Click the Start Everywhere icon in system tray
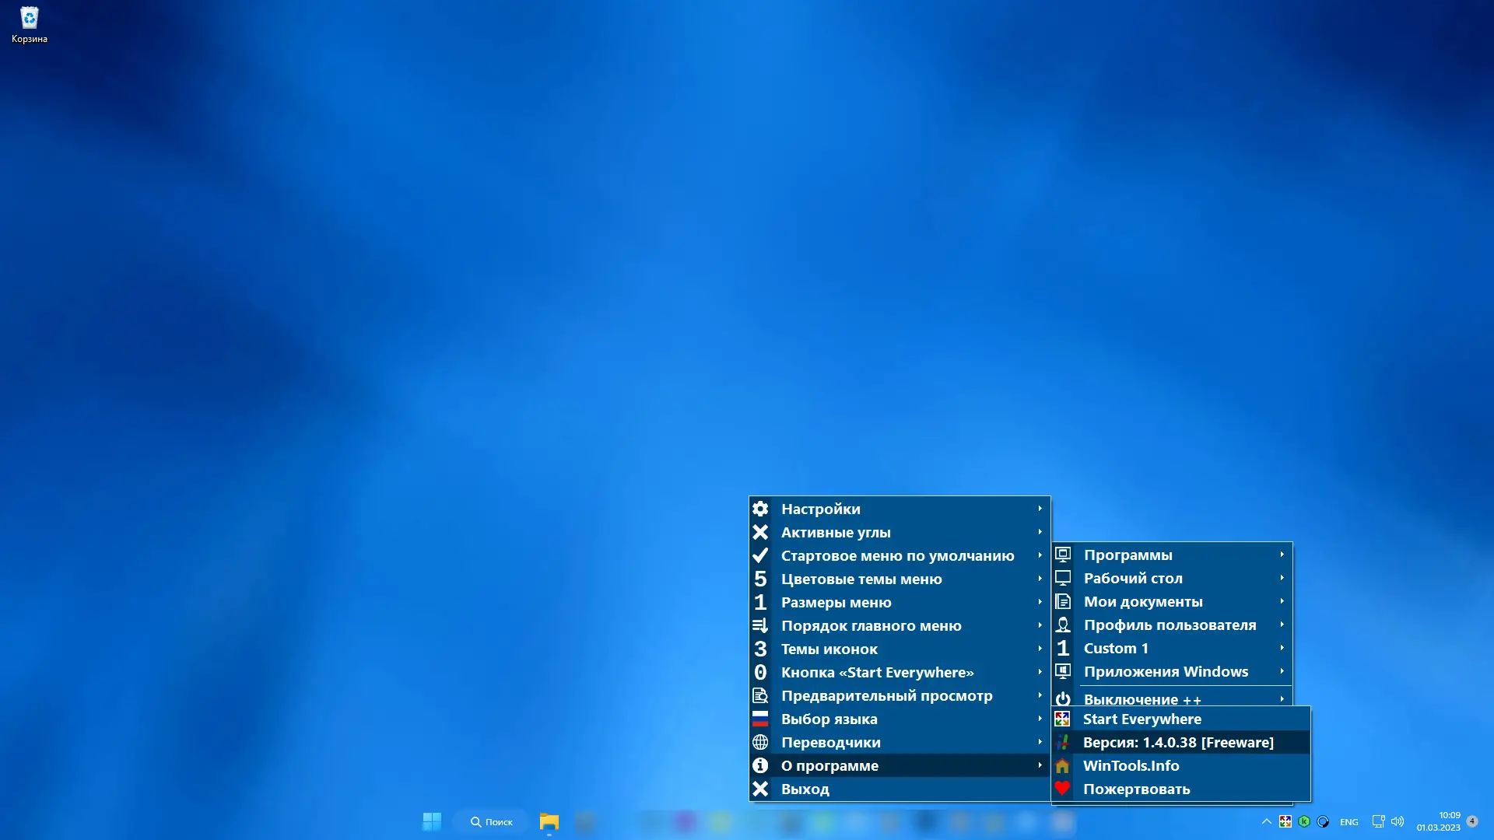This screenshot has height=840, width=1494. point(1285,821)
